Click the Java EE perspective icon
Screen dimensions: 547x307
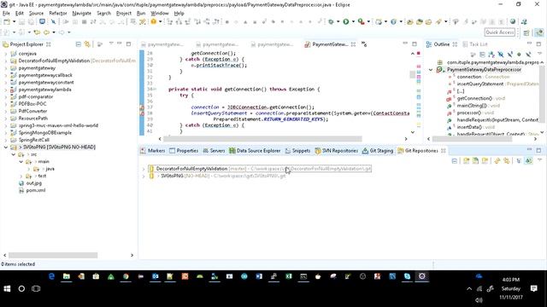pyautogui.click(x=539, y=32)
